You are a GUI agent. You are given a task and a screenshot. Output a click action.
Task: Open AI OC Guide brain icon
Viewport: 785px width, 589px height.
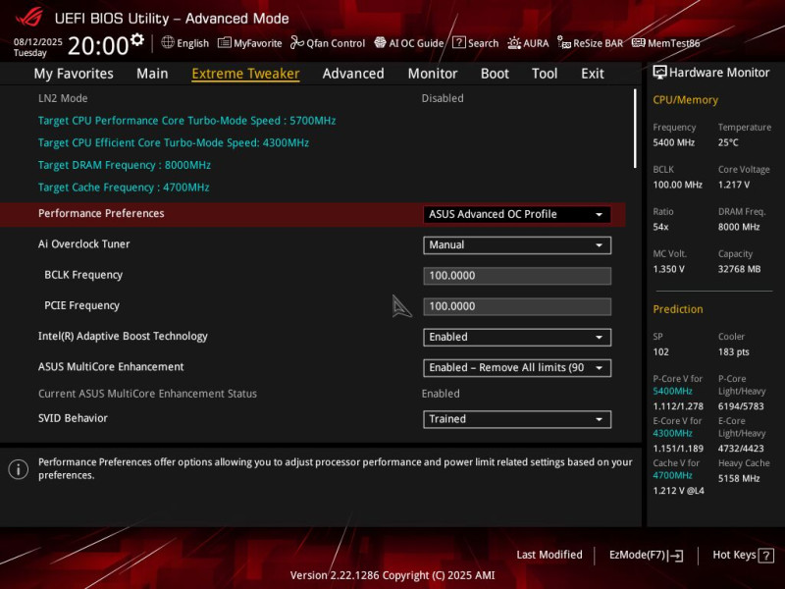[380, 43]
